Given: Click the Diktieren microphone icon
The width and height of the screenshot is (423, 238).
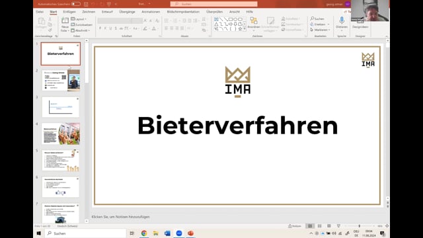Looking at the screenshot, I should (x=342, y=20).
